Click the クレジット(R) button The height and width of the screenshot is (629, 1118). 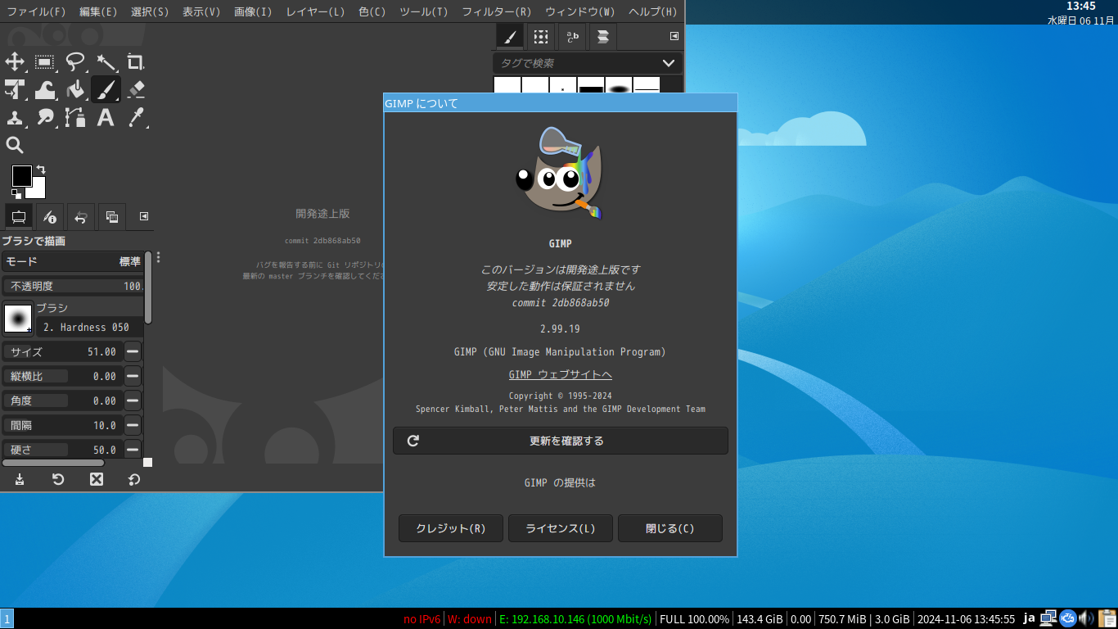click(x=451, y=528)
